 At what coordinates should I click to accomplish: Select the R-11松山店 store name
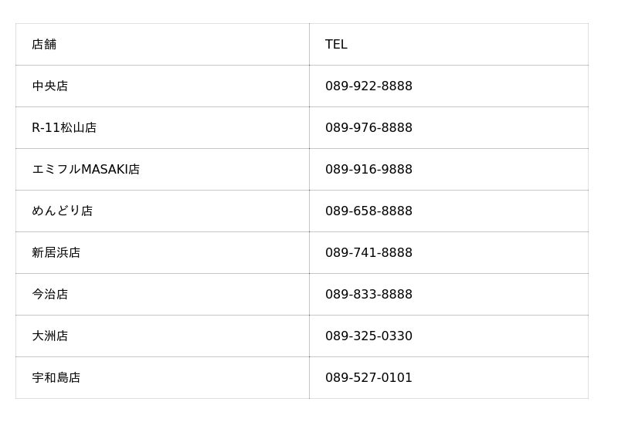pyautogui.click(x=64, y=128)
